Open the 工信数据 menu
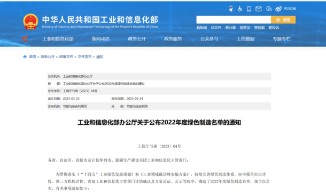 245,39
